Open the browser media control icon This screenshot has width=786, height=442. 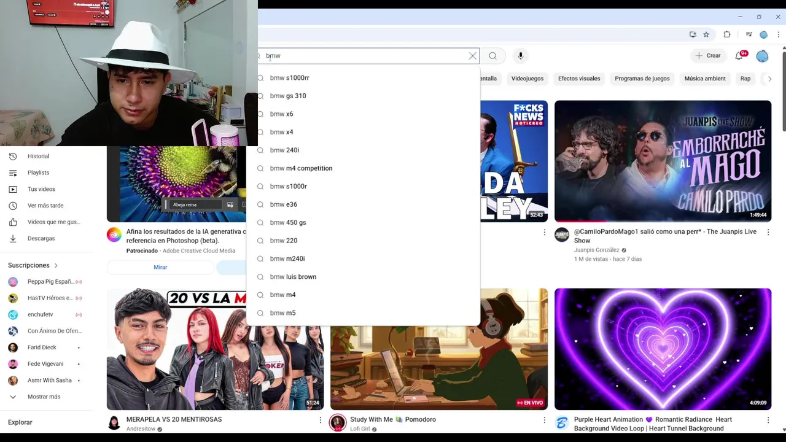point(749,34)
